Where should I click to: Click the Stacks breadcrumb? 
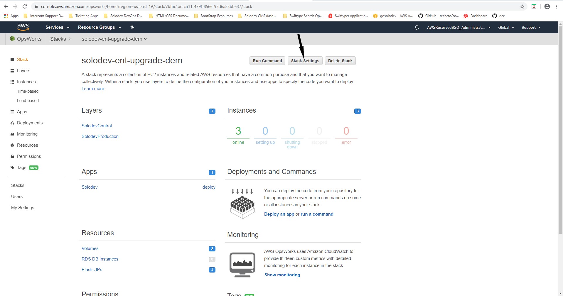click(x=58, y=39)
